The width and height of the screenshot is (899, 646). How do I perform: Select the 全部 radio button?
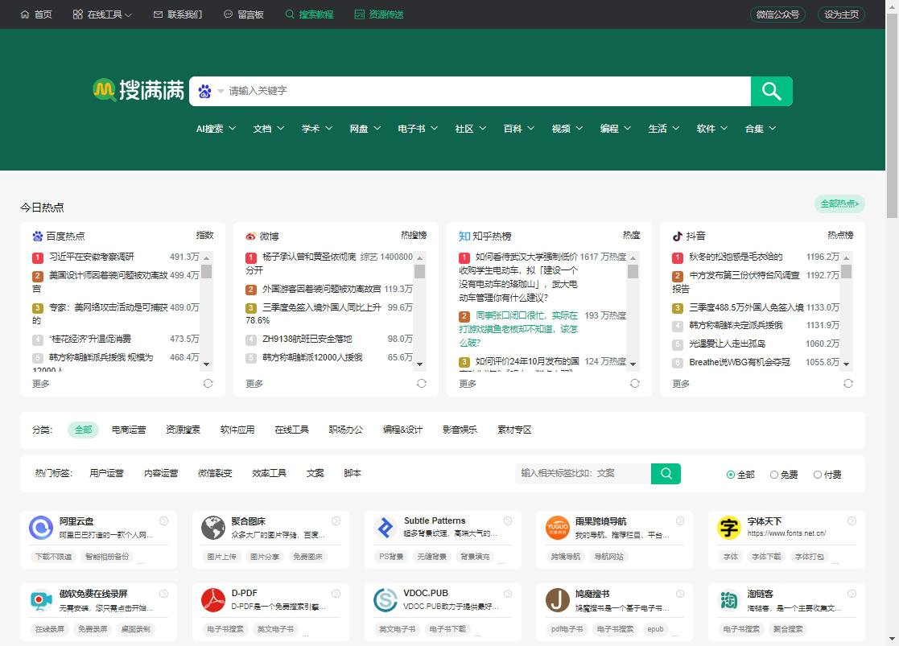(x=731, y=475)
